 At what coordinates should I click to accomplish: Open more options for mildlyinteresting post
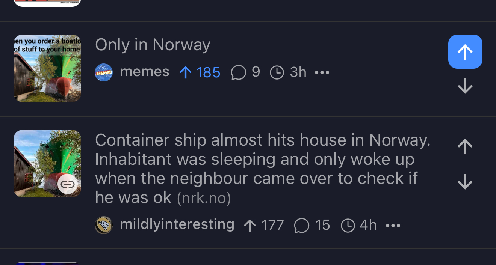click(x=393, y=226)
